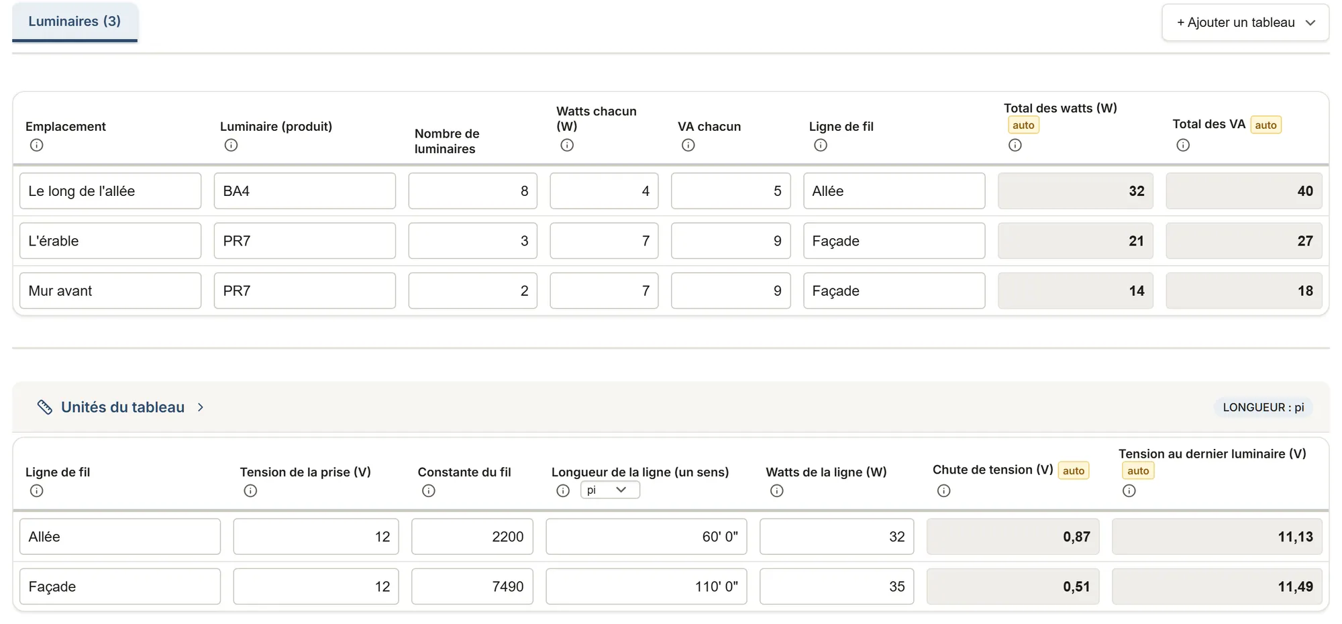Click the info icon under Ligne de fil in wire table
Image resolution: width=1342 pixels, height=624 pixels.
pyautogui.click(x=37, y=490)
